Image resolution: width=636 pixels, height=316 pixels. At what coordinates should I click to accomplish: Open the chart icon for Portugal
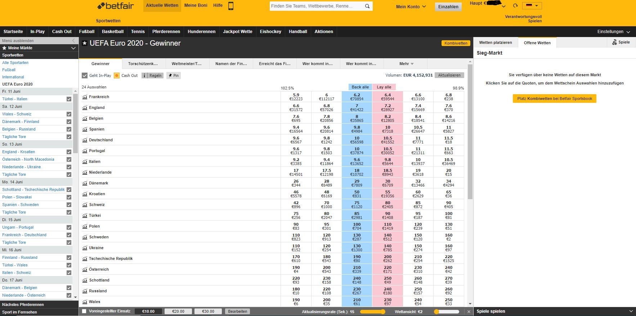85,151
